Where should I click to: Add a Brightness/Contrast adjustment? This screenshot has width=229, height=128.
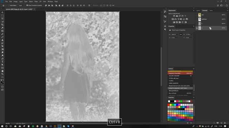(x=174, y=16)
